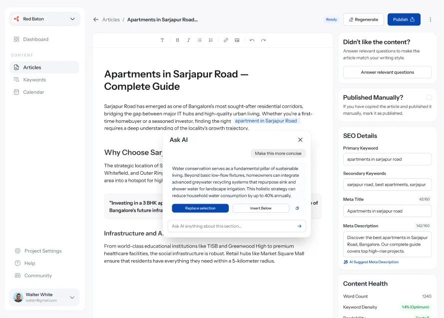Open the three-dot more options menu

tap(431, 19)
